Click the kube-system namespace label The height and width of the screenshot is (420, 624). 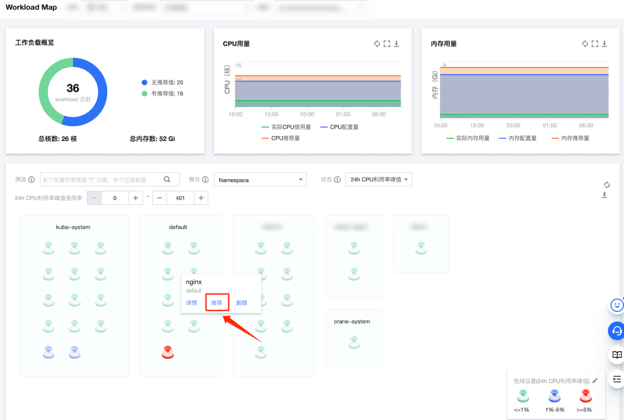pos(73,227)
